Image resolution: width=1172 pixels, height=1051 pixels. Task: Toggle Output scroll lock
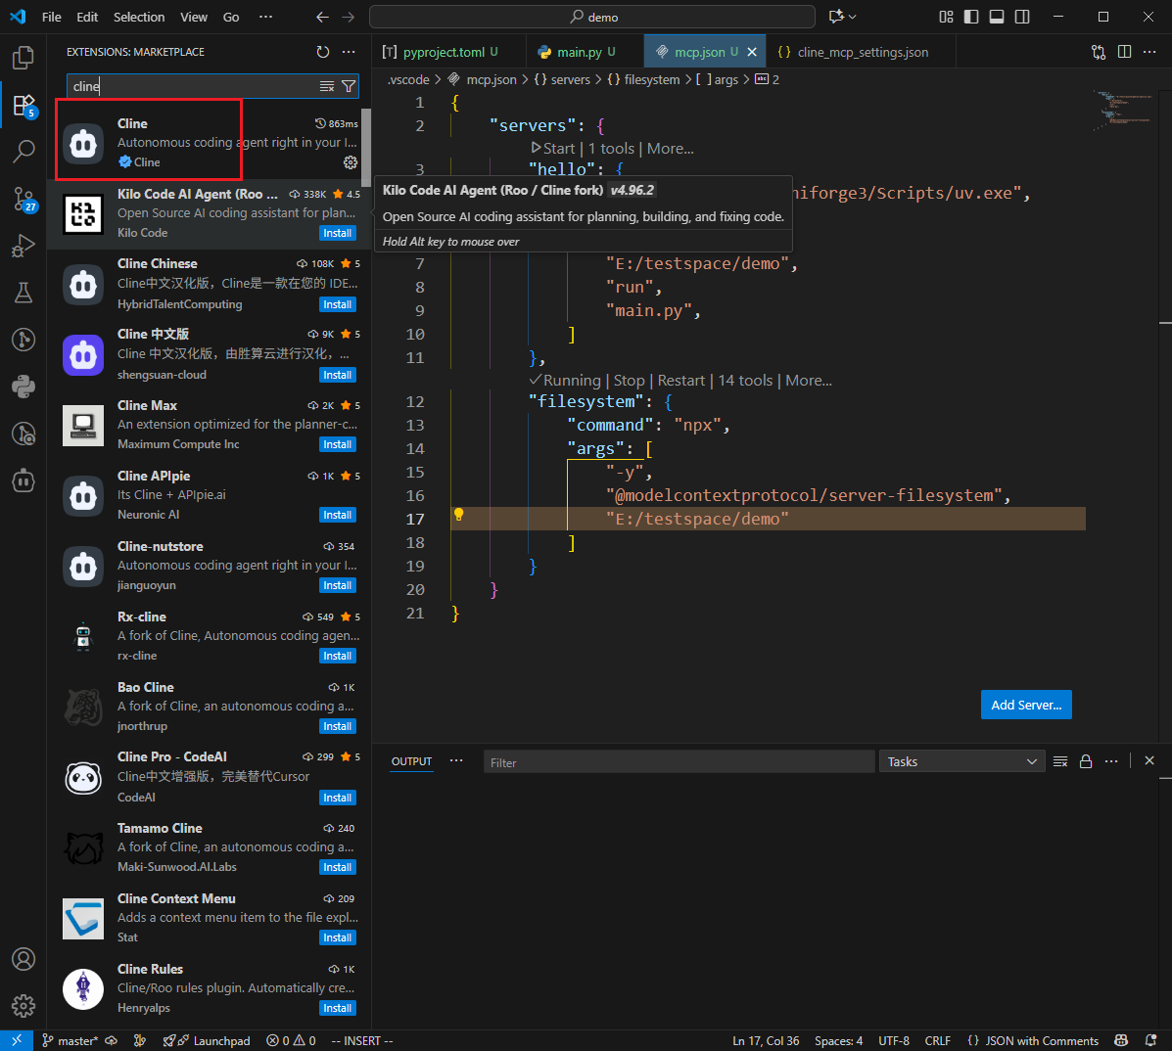pos(1086,761)
